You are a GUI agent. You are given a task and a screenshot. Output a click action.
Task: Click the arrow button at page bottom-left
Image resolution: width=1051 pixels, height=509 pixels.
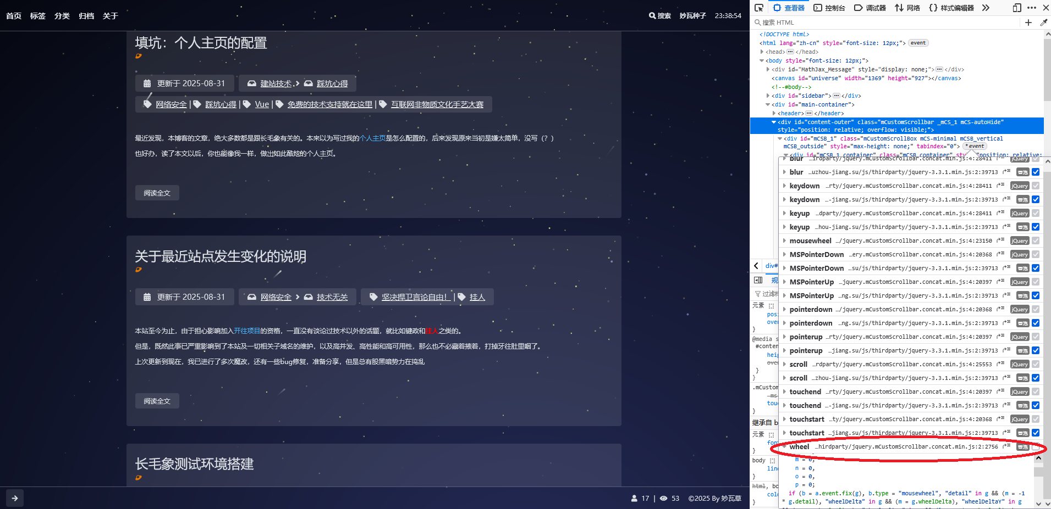[15, 498]
